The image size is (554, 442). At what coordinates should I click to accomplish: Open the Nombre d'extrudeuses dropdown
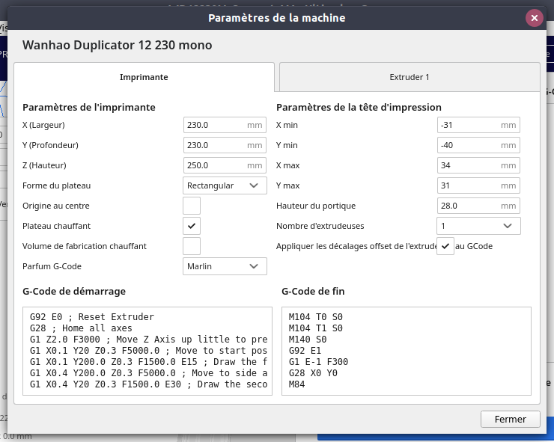tap(478, 226)
